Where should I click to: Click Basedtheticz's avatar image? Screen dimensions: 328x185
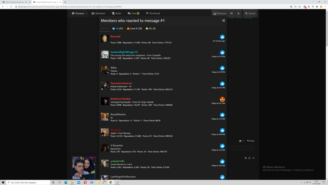[x=105, y=117]
